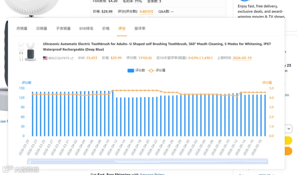Expand the dropdown chevron at right edge
297x175 pixels.
pos(289,129)
